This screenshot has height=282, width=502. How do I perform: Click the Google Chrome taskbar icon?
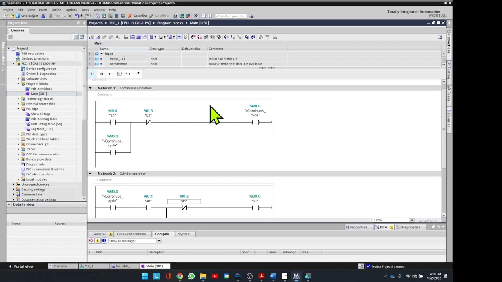[x=180, y=277]
